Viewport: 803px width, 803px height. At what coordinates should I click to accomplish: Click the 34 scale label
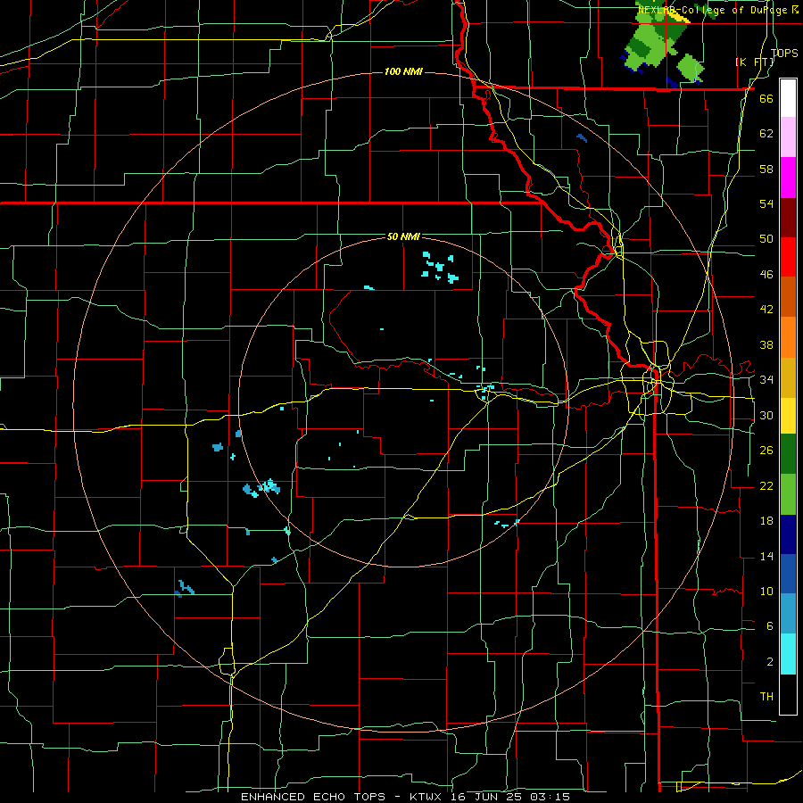pyautogui.click(x=766, y=379)
